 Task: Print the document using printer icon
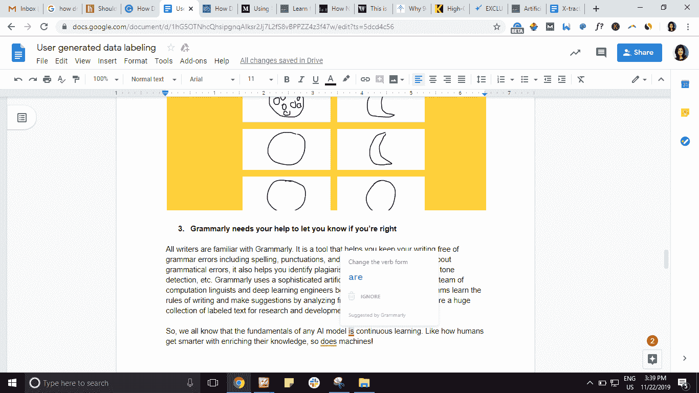47,79
